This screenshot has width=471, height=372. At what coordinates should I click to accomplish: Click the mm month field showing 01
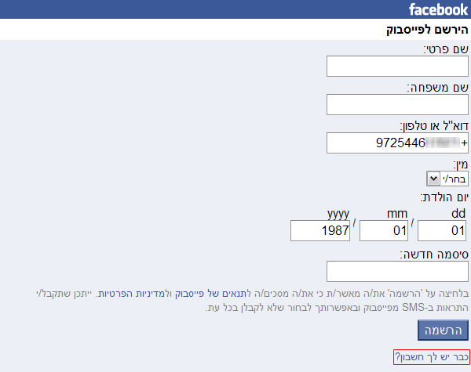pyautogui.click(x=384, y=231)
